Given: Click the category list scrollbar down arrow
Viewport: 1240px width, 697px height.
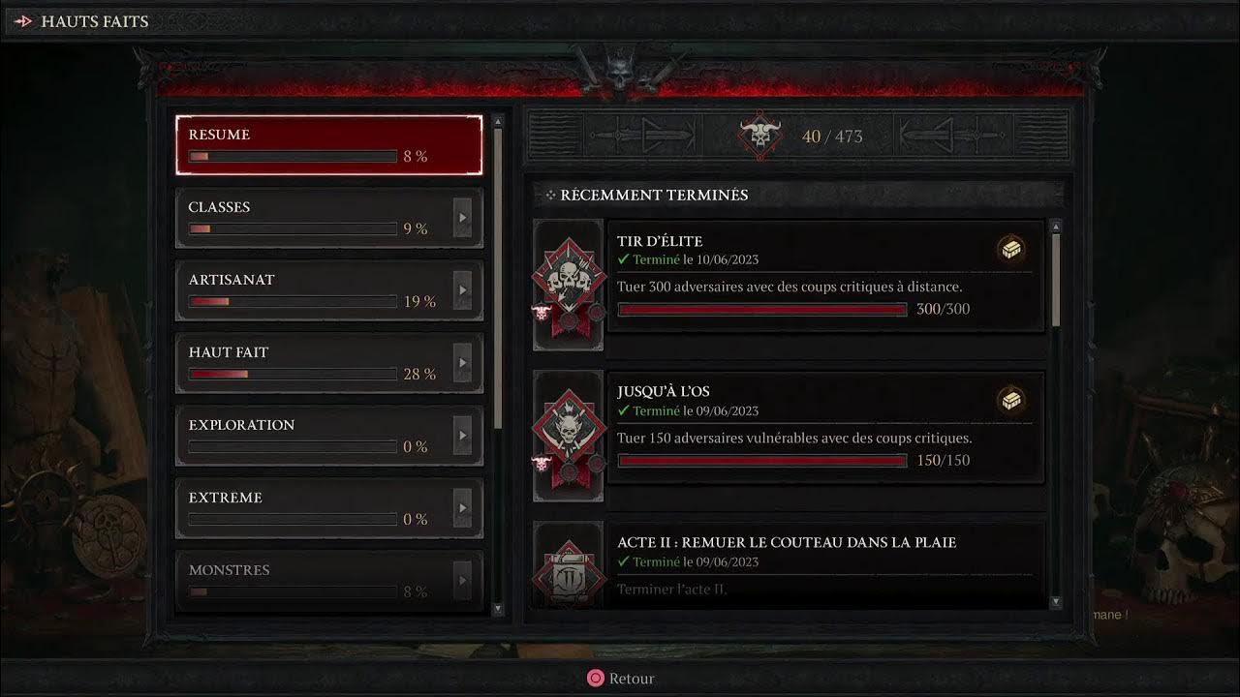Looking at the screenshot, I should pyautogui.click(x=499, y=608).
